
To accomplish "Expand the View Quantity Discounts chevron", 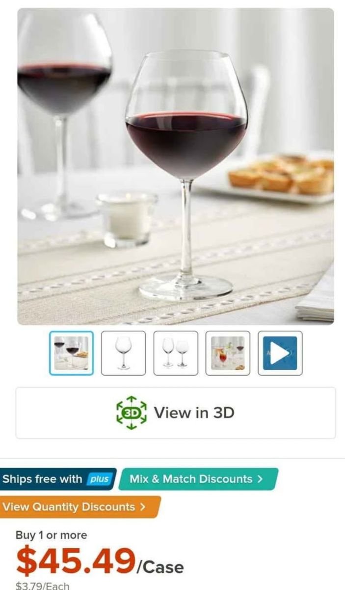I will click(142, 507).
